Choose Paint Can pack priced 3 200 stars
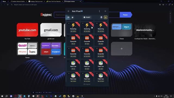Viewport: 174px width, 98px height. (x=73, y=77)
